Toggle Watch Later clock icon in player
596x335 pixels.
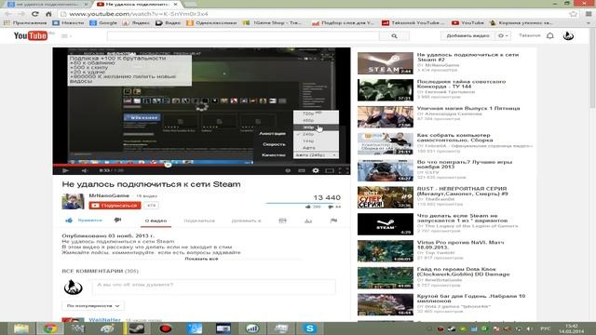point(288,170)
